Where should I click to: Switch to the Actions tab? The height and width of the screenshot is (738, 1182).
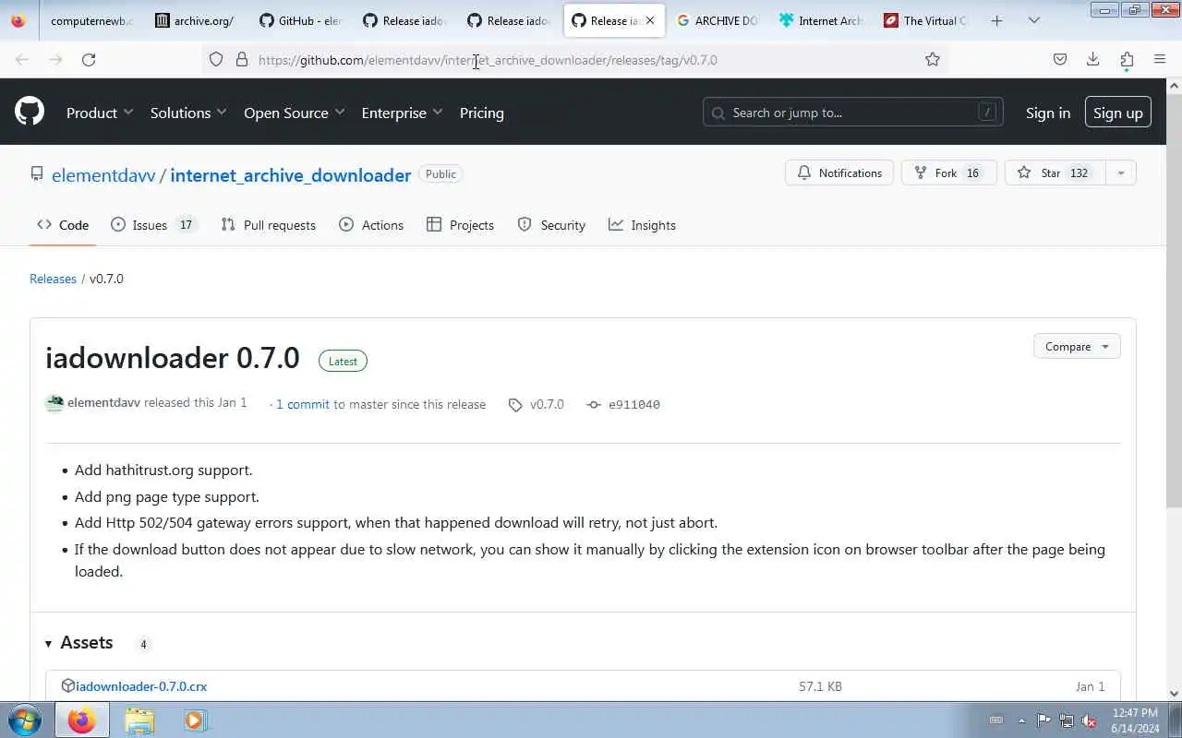coord(371,225)
